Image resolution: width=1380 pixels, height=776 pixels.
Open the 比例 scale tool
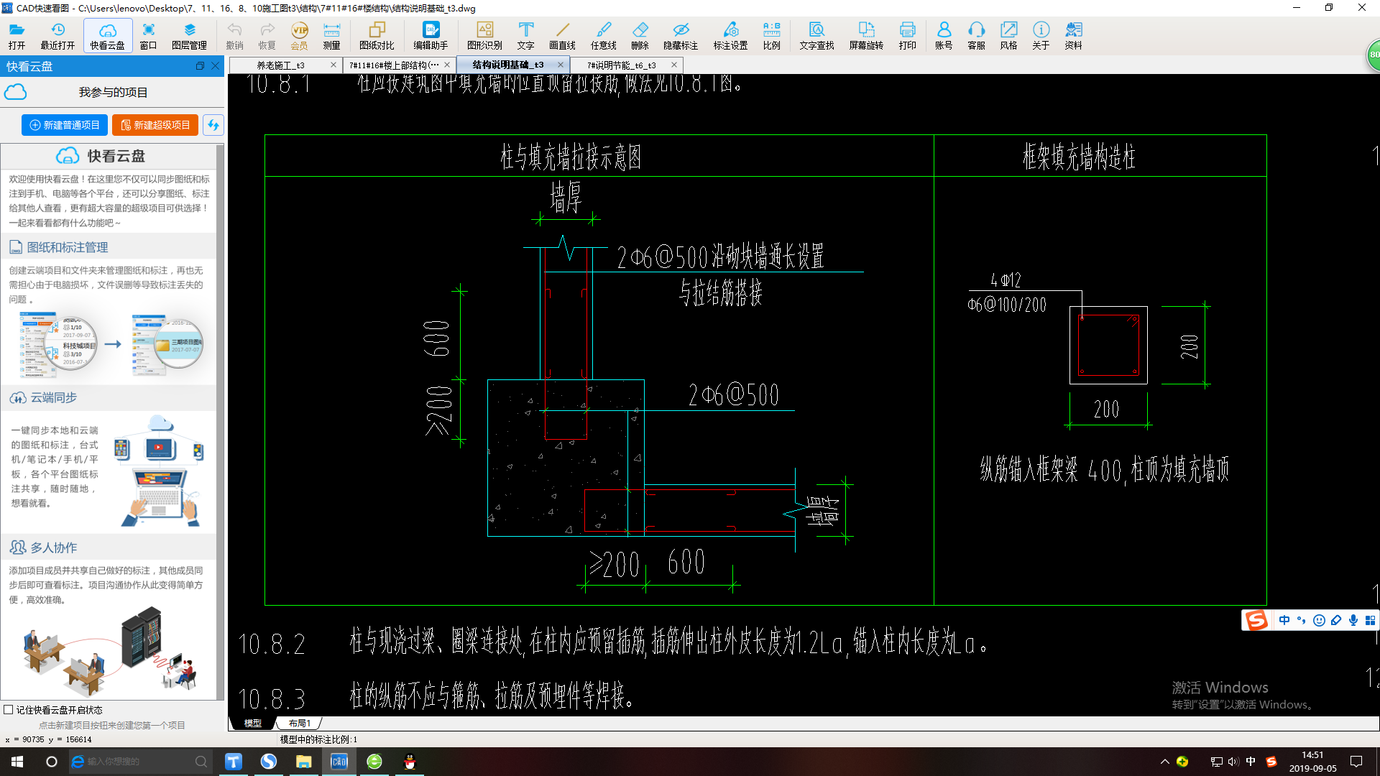pyautogui.click(x=771, y=35)
